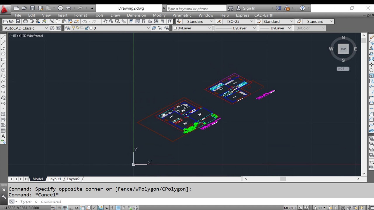Click the Zoom Realtime icon
The height and width of the screenshot is (210, 374).
click(111, 21)
